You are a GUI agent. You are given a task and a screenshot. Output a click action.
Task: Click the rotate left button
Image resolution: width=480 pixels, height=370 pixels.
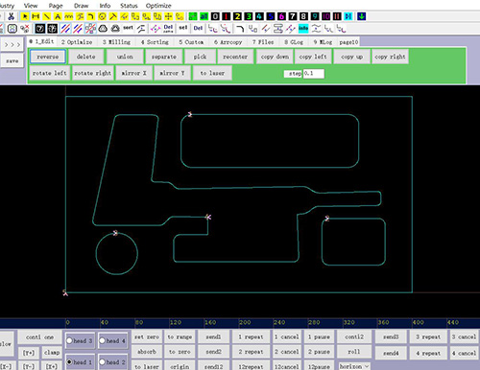point(49,73)
